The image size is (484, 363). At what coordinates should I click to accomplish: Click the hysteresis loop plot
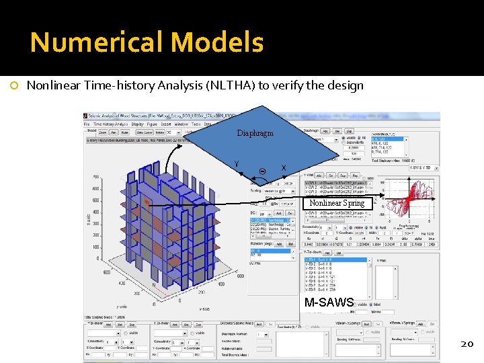click(x=409, y=198)
